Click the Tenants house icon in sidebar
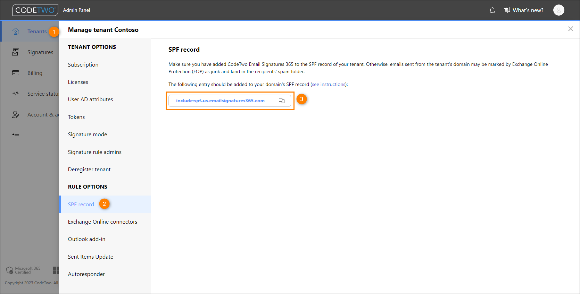The image size is (580, 294). pyautogui.click(x=16, y=32)
